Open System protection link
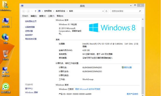This screenshot has width=161, height=96. [29, 35]
